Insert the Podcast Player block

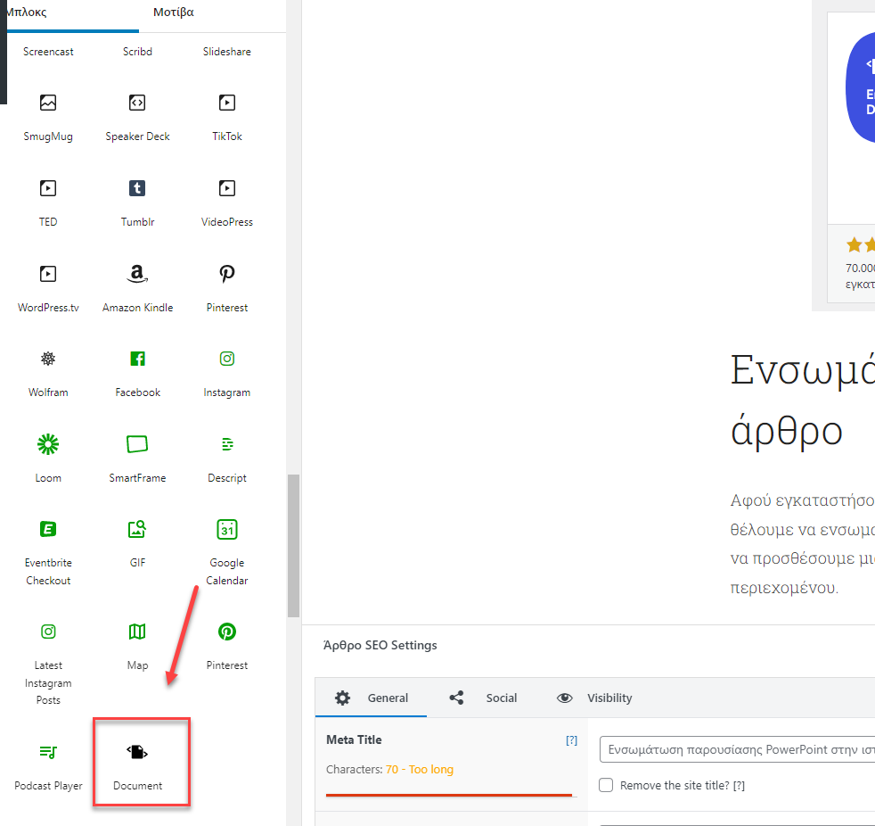pyautogui.click(x=48, y=767)
